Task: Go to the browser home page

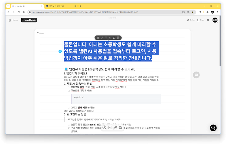Action: click(x=24, y=12)
